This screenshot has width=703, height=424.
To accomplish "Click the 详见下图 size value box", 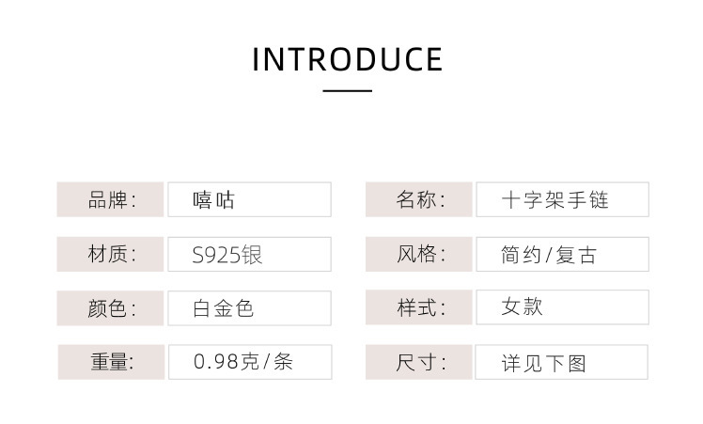I will point(561,362).
